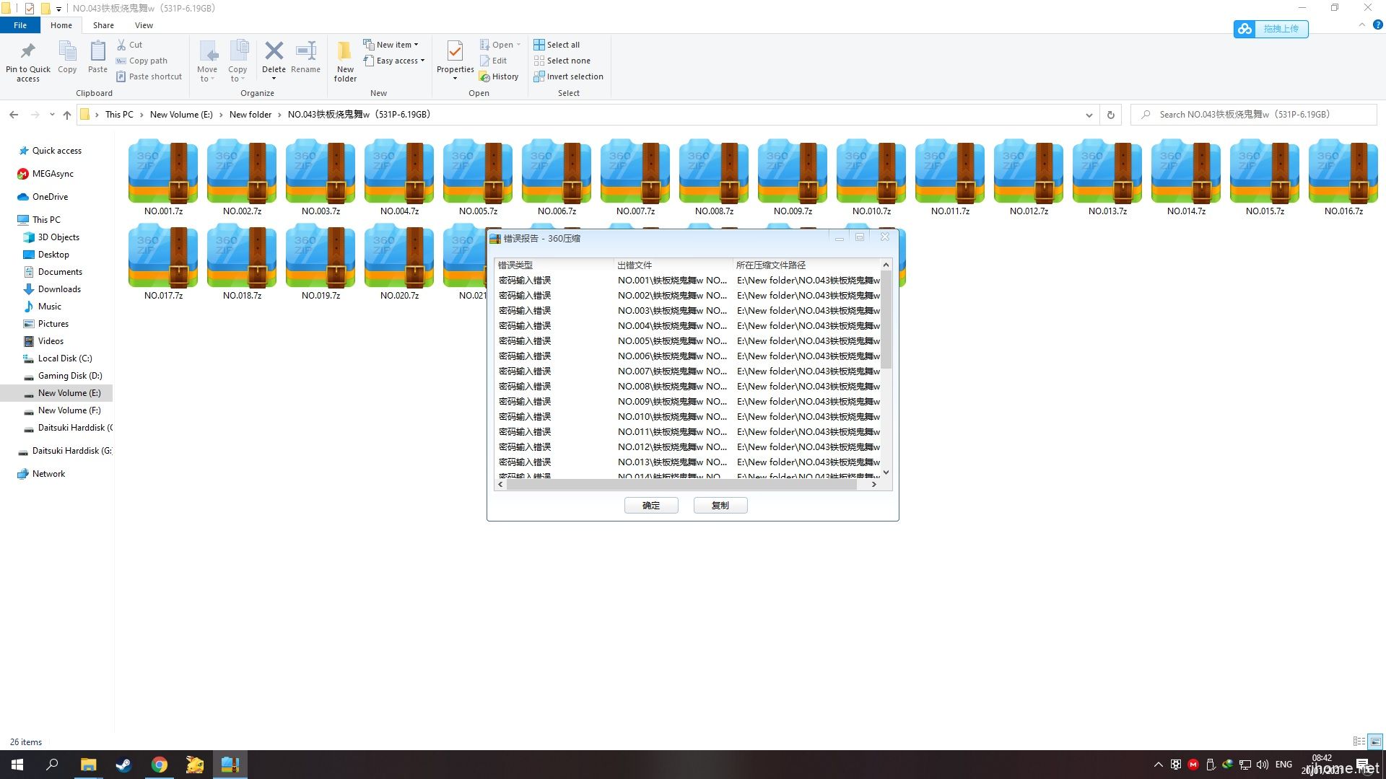Switch to the View ribbon tab
This screenshot has height=779, width=1386.
pyautogui.click(x=144, y=25)
